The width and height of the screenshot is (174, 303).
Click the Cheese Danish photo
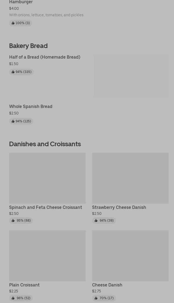click(130, 256)
